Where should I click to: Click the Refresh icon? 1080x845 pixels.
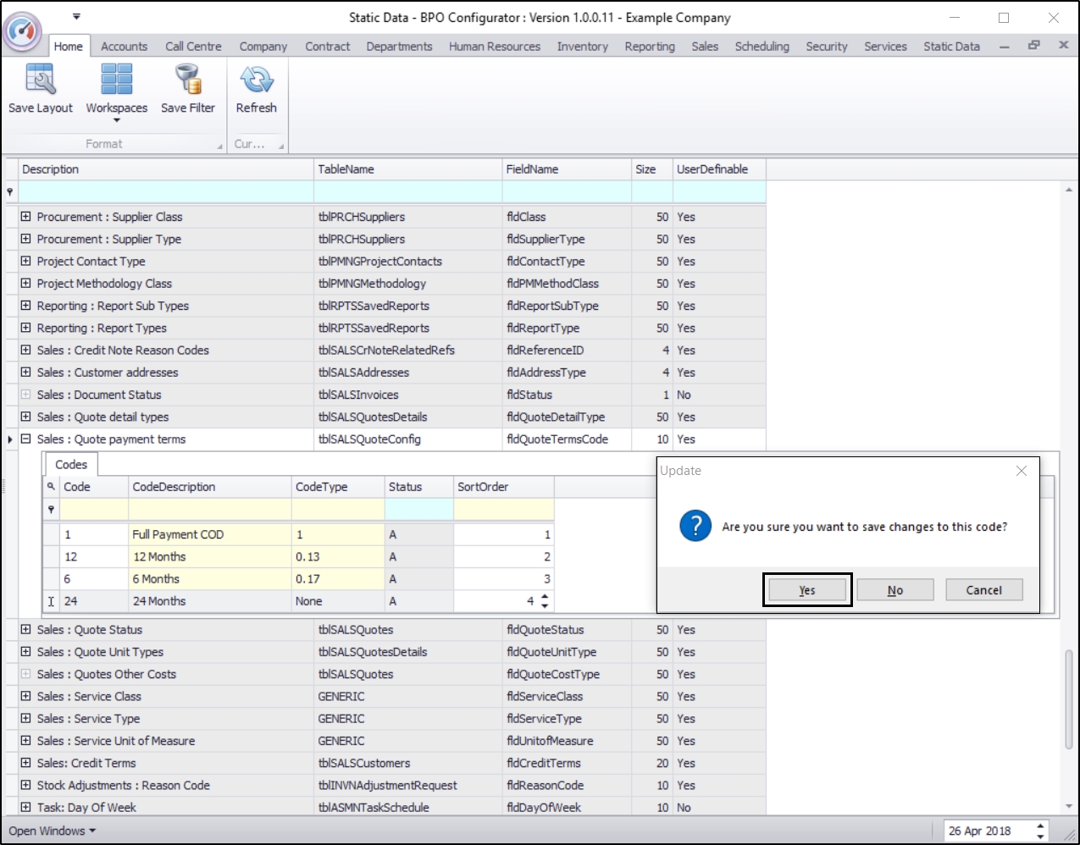256,80
